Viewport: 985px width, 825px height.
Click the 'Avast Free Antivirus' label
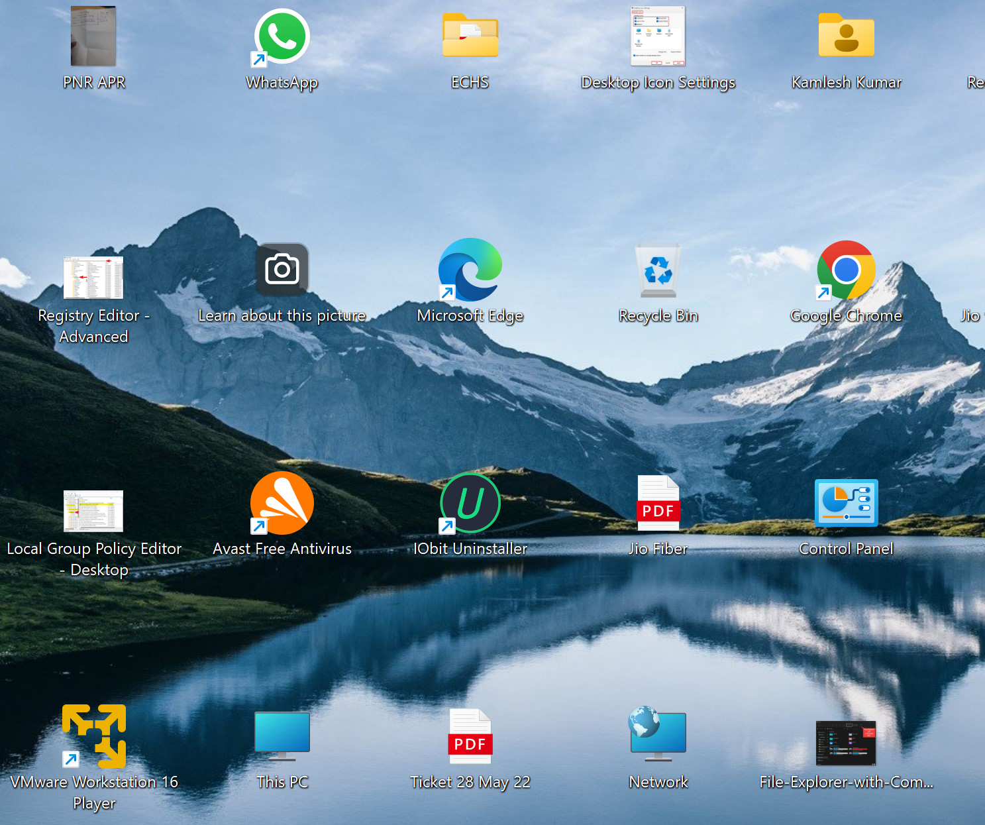coord(282,549)
